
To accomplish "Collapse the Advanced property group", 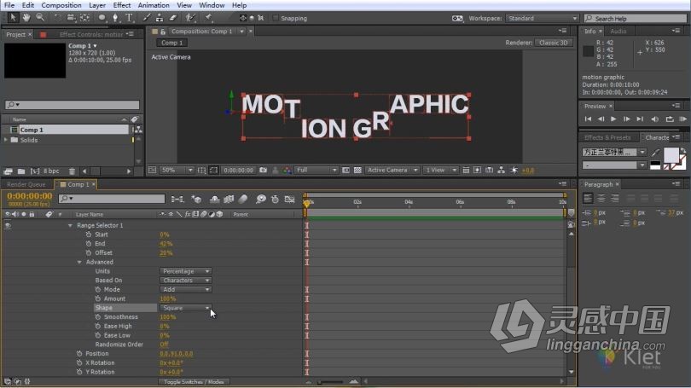I will pos(79,262).
